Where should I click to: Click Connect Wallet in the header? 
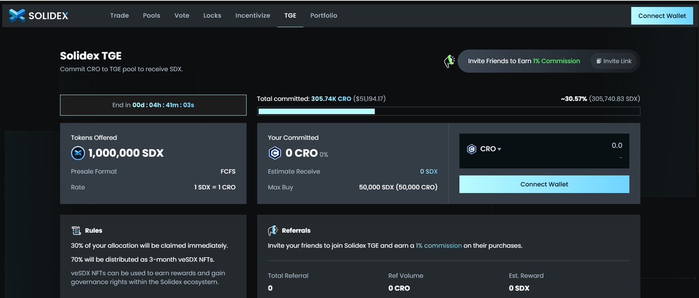tap(662, 16)
